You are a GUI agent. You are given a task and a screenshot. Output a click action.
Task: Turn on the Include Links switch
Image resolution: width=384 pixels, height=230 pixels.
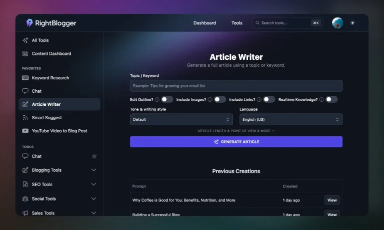click(x=269, y=99)
